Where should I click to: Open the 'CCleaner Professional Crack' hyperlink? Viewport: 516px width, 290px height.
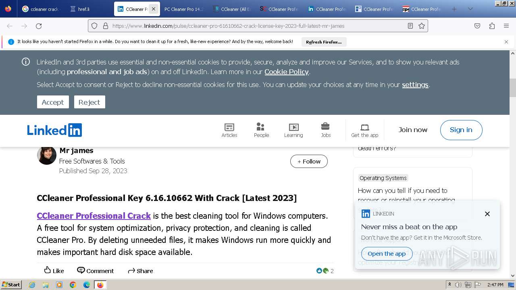click(94, 216)
